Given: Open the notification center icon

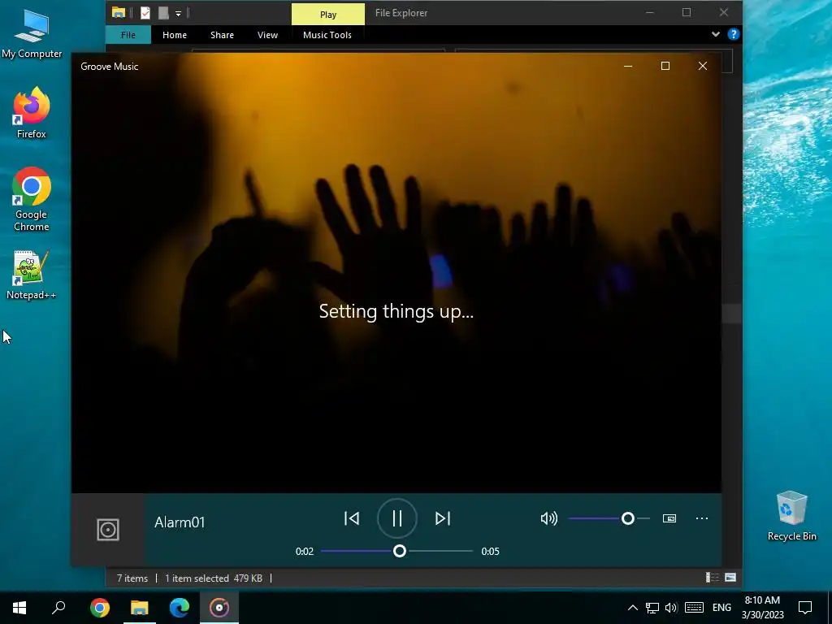Looking at the screenshot, I should [x=805, y=608].
